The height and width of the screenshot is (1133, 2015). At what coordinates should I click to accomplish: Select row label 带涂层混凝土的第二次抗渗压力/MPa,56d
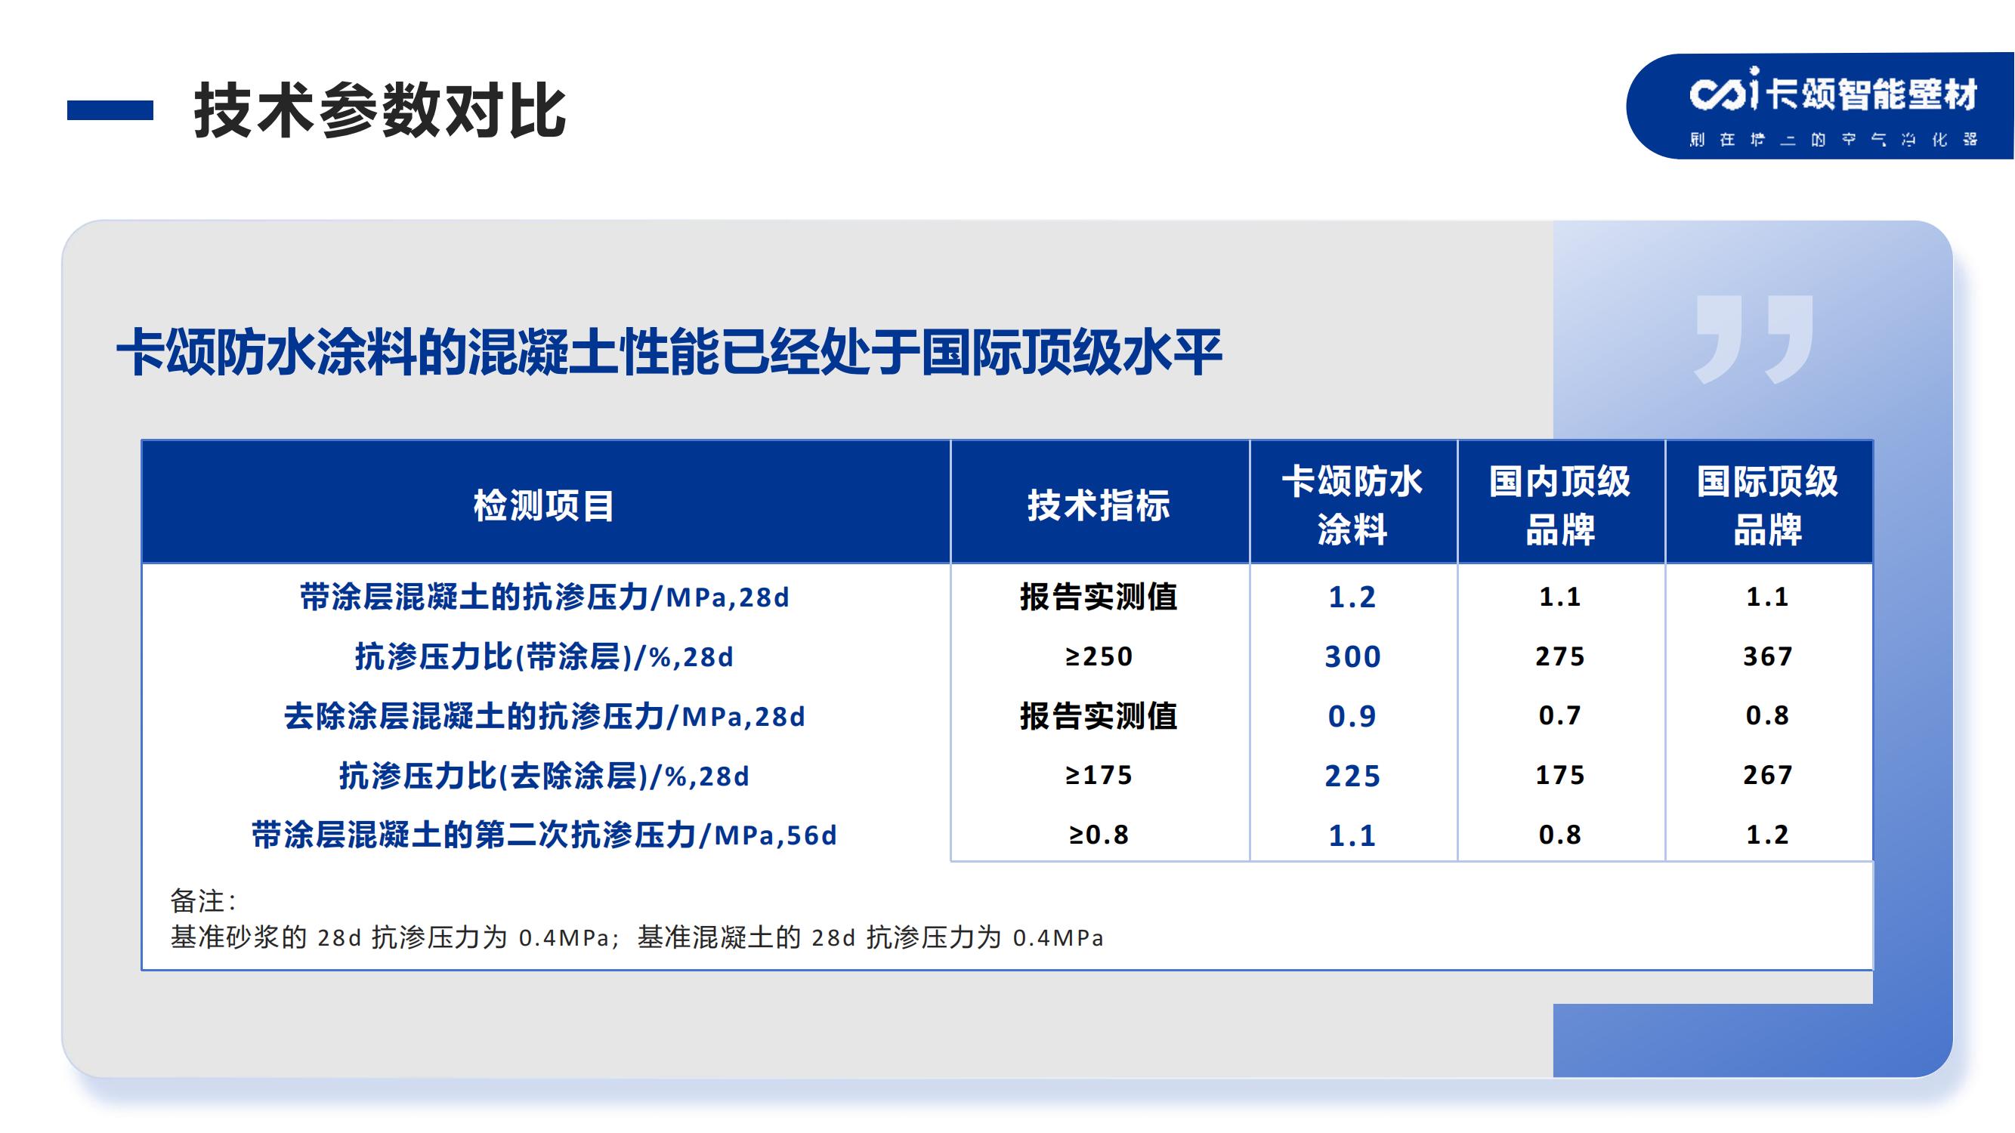click(545, 835)
